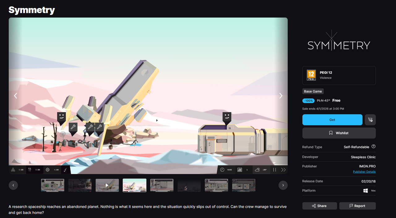Click the Sleepless Clinic developer name

point(363,157)
